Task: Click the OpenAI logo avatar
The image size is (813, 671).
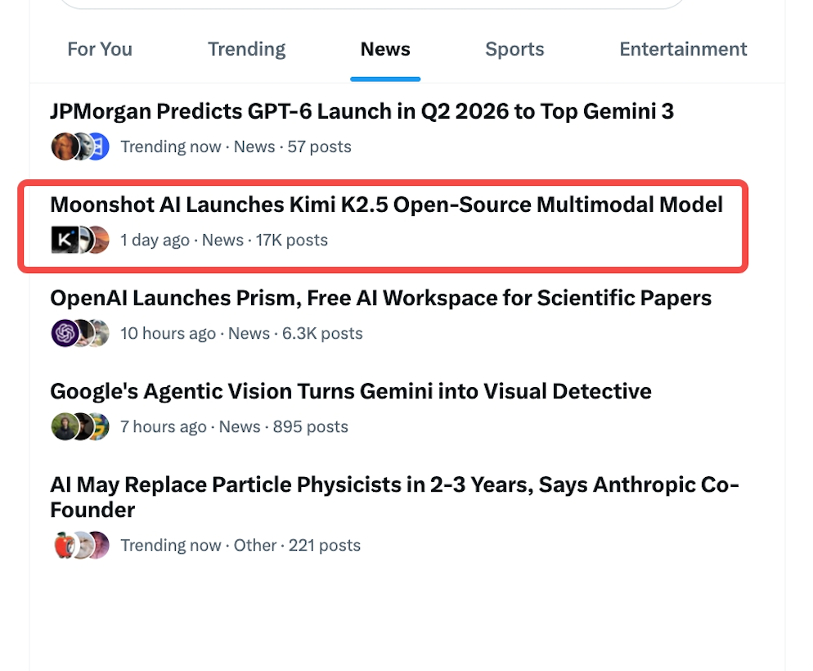Action: 65,333
